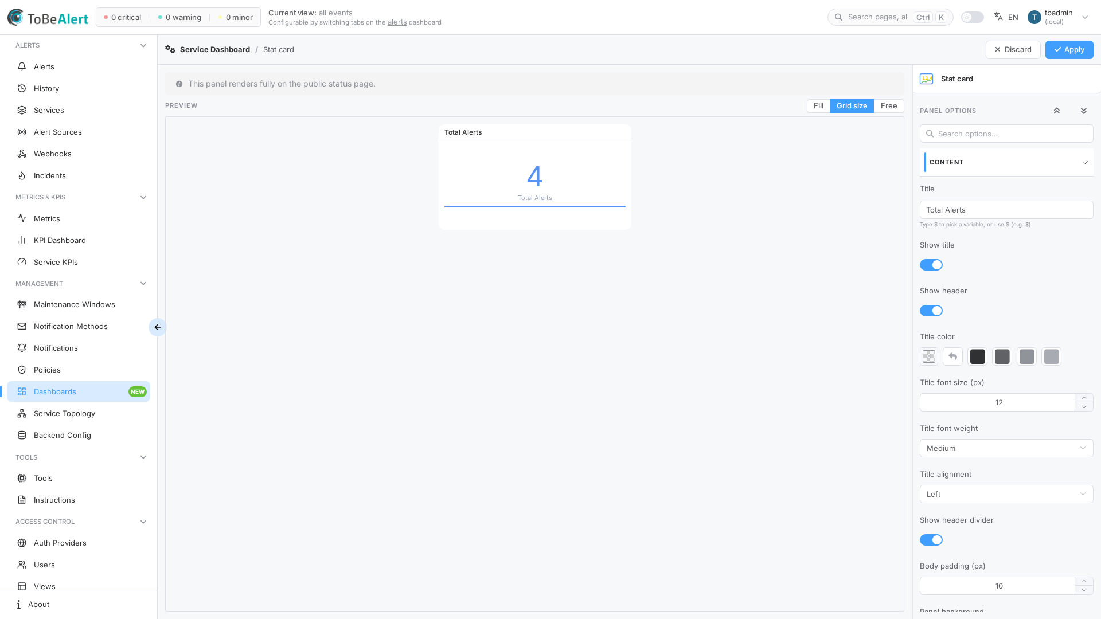Open Dashboards menu item
The height and width of the screenshot is (619, 1101).
click(x=79, y=391)
